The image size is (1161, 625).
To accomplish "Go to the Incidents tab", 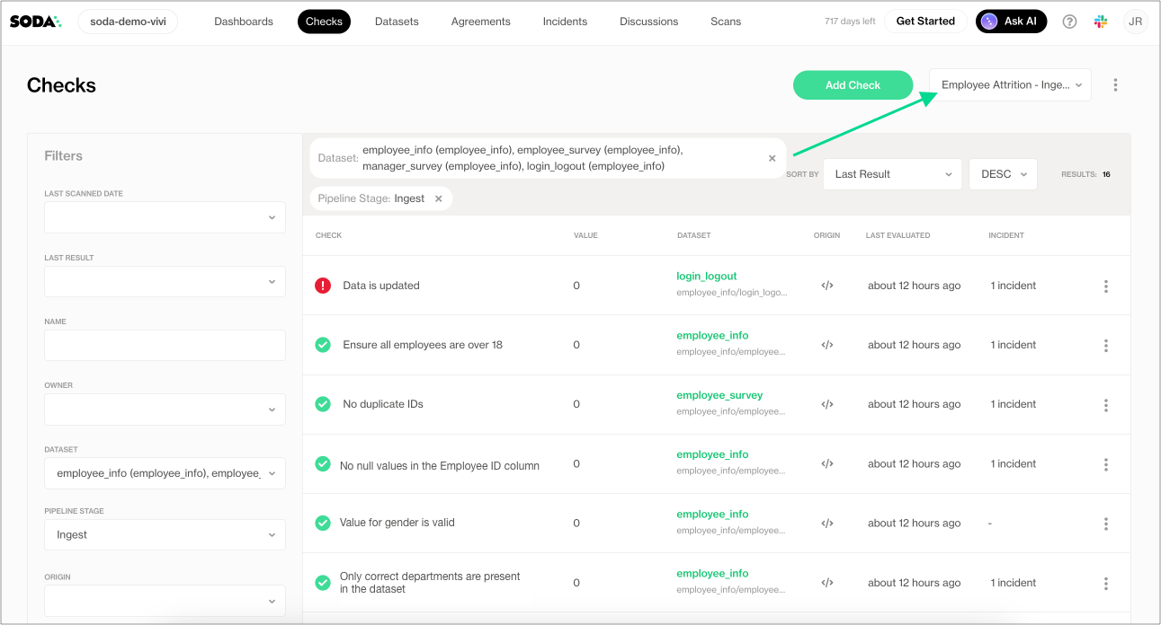I will coord(565,22).
